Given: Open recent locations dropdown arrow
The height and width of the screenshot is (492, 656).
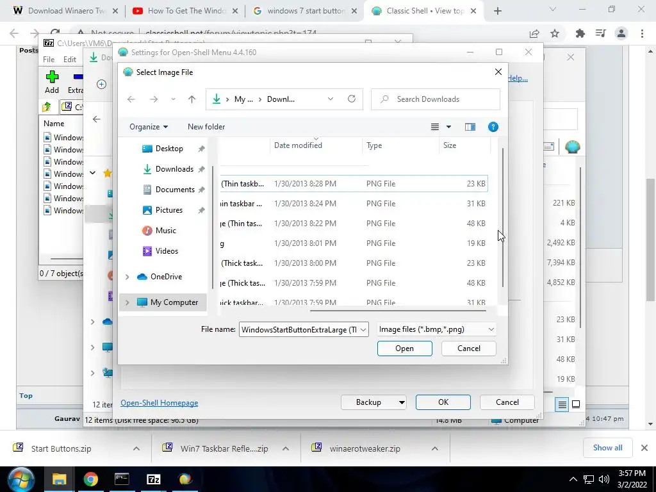Looking at the screenshot, I should [173, 99].
